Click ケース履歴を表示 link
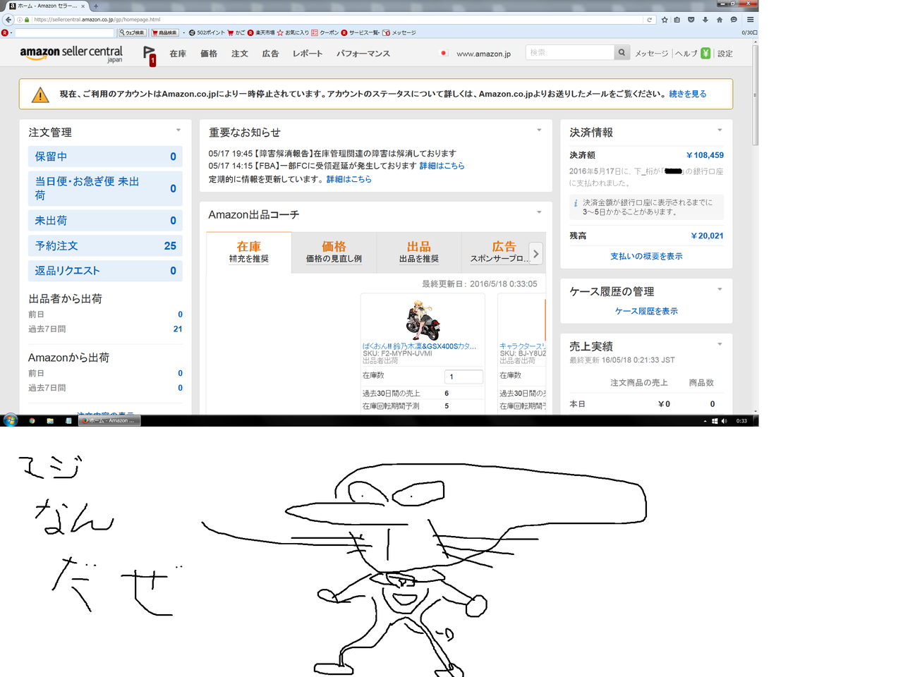Image resolution: width=903 pixels, height=677 pixels. tap(646, 311)
